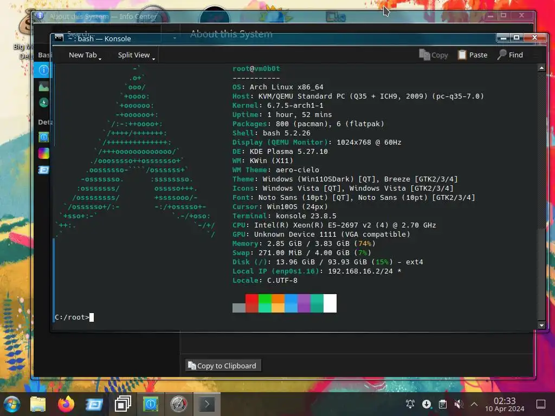This screenshot has width=555, height=416.
Task: Open the New Tab dropdown arrow
Action: click(100, 58)
